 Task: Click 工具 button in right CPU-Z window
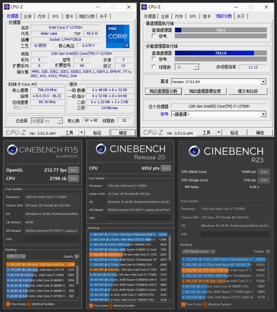coord(206,133)
